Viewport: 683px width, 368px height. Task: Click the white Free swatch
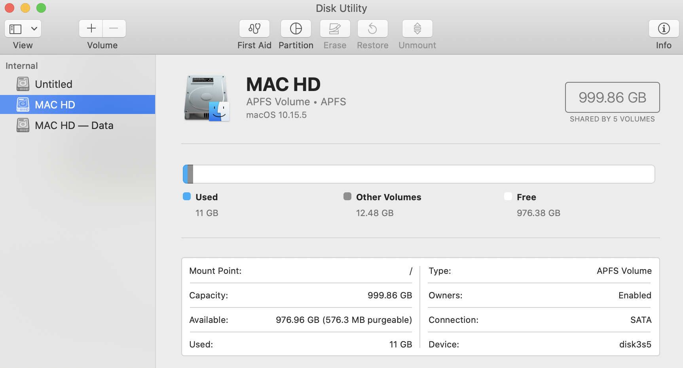click(x=508, y=196)
